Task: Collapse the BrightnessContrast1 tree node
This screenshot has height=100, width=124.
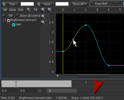Action: [x=4, y=20]
